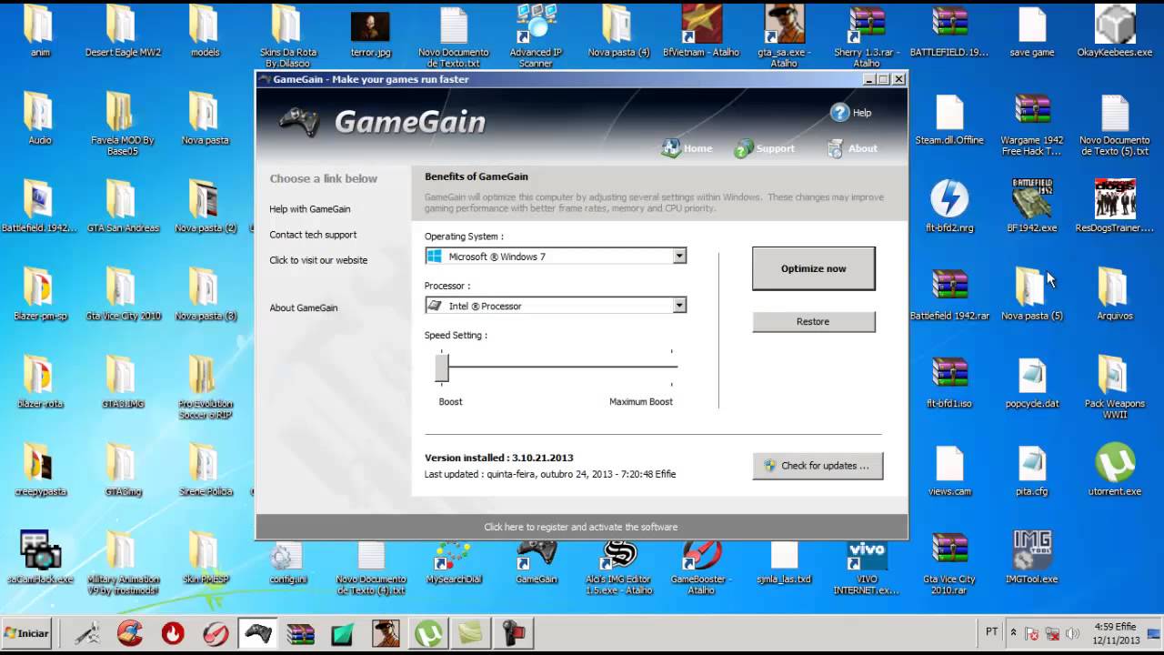Select Wargame 1942 Free Hack archive
The height and width of the screenshot is (655, 1164).
1032,124
